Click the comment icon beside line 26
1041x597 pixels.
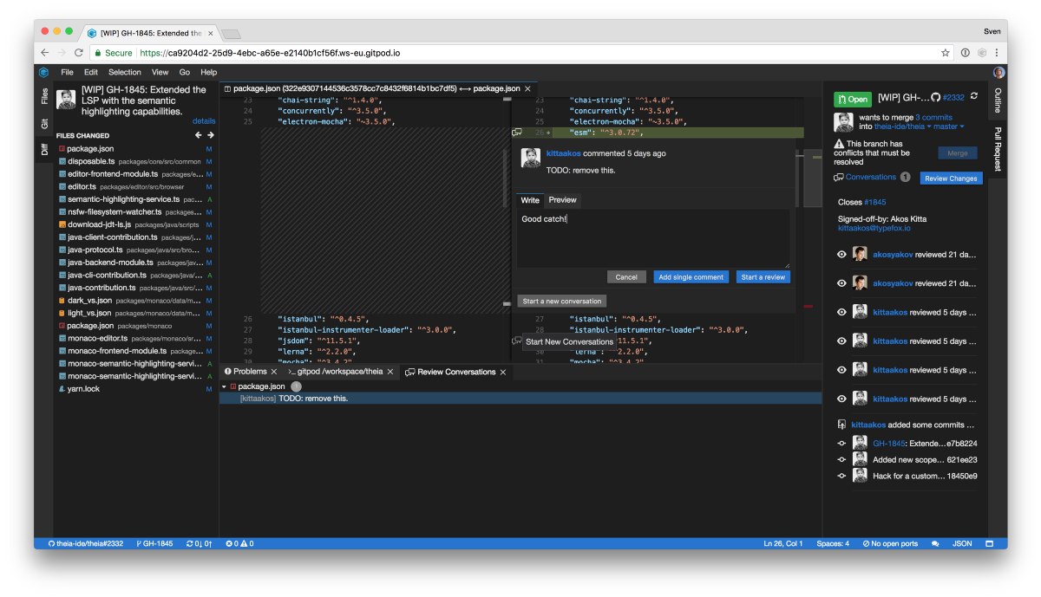pyautogui.click(x=517, y=133)
